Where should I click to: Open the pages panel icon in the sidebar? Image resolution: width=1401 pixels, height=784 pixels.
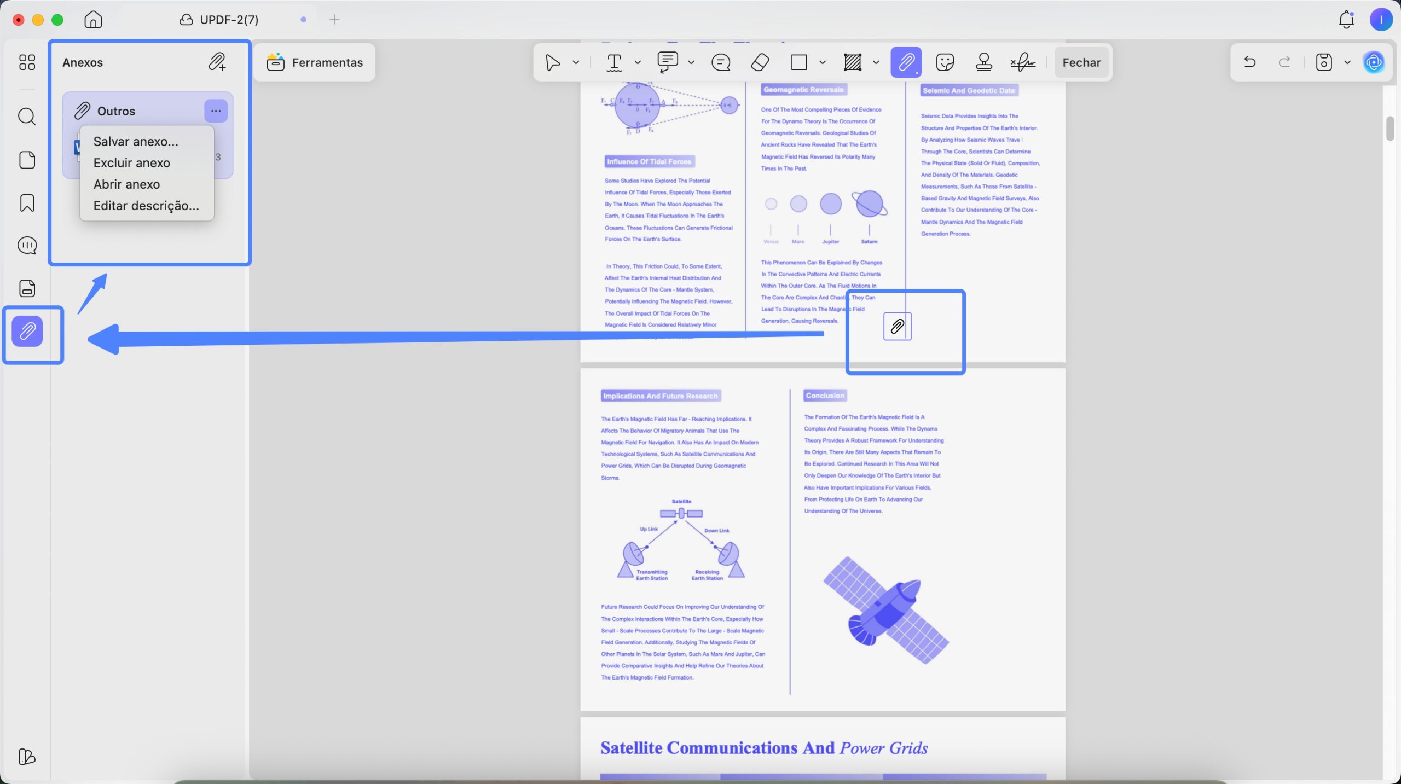(27, 160)
